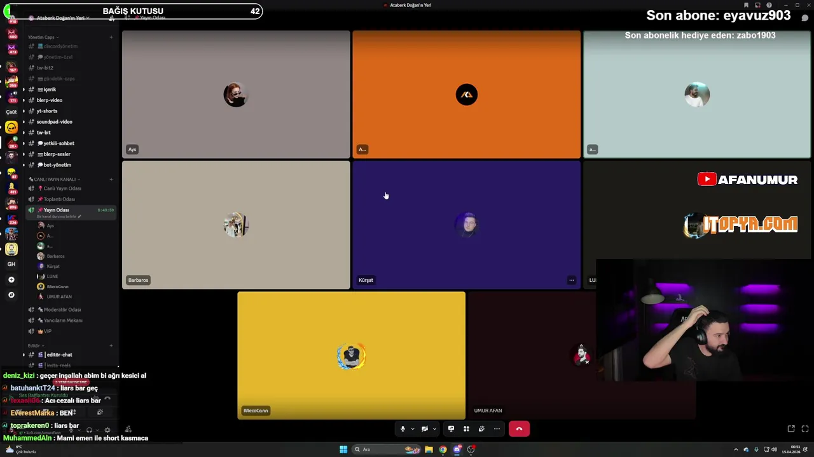814x457 pixels.
Task: Enter full screen call view
Action: [805, 429]
